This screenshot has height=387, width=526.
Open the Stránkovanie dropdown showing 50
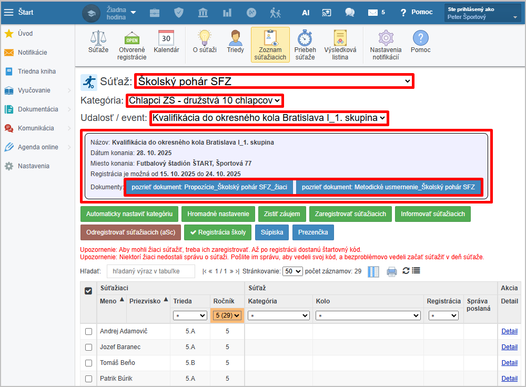click(x=292, y=271)
